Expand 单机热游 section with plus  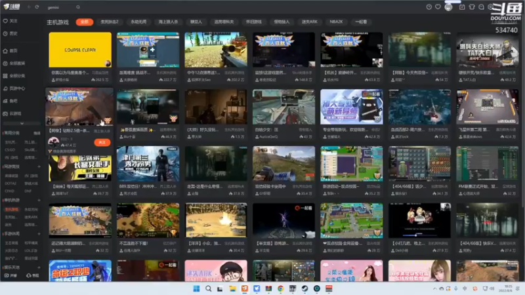39,201
